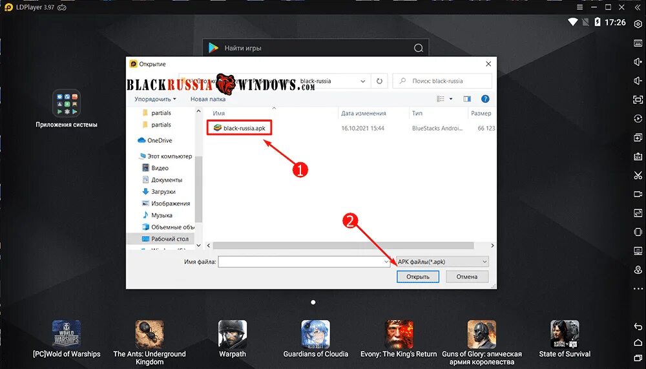This screenshot has height=369, width=646.
Task: Click volume down icon in sidebar
Action: (638, 81)
